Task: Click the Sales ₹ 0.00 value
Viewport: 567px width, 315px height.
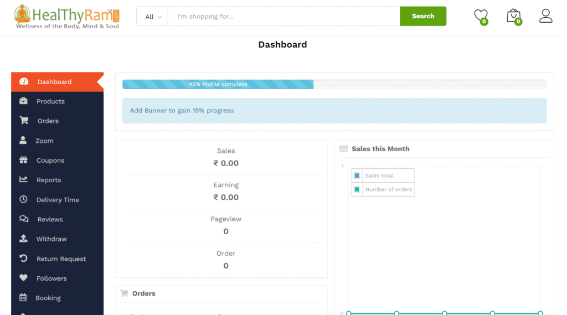Action: 226,163
